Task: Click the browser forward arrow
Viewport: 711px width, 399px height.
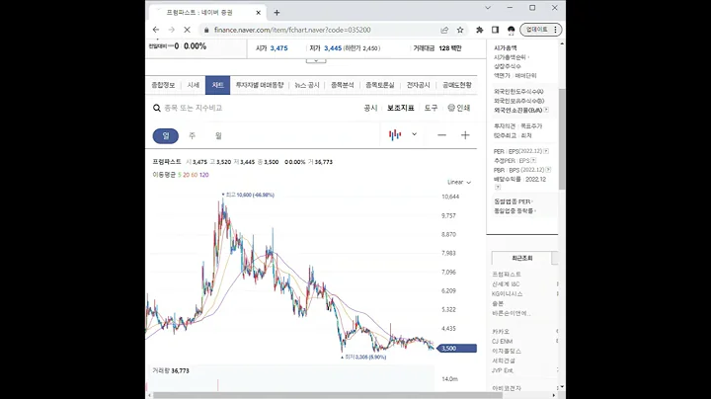Action: click(172, 30)
